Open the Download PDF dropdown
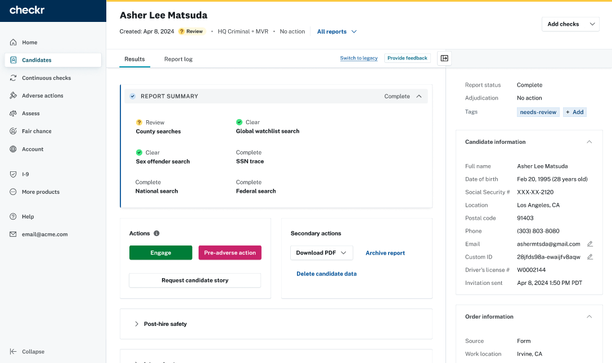612x363 pixels. tap(322, 253)
